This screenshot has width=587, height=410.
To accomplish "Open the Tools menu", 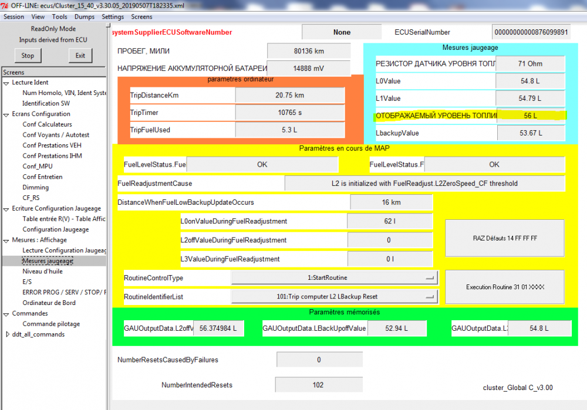I will click(59, 17).
